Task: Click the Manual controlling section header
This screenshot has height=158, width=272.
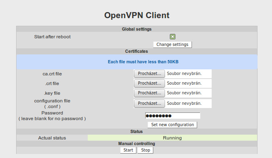Action: point(137,143)
